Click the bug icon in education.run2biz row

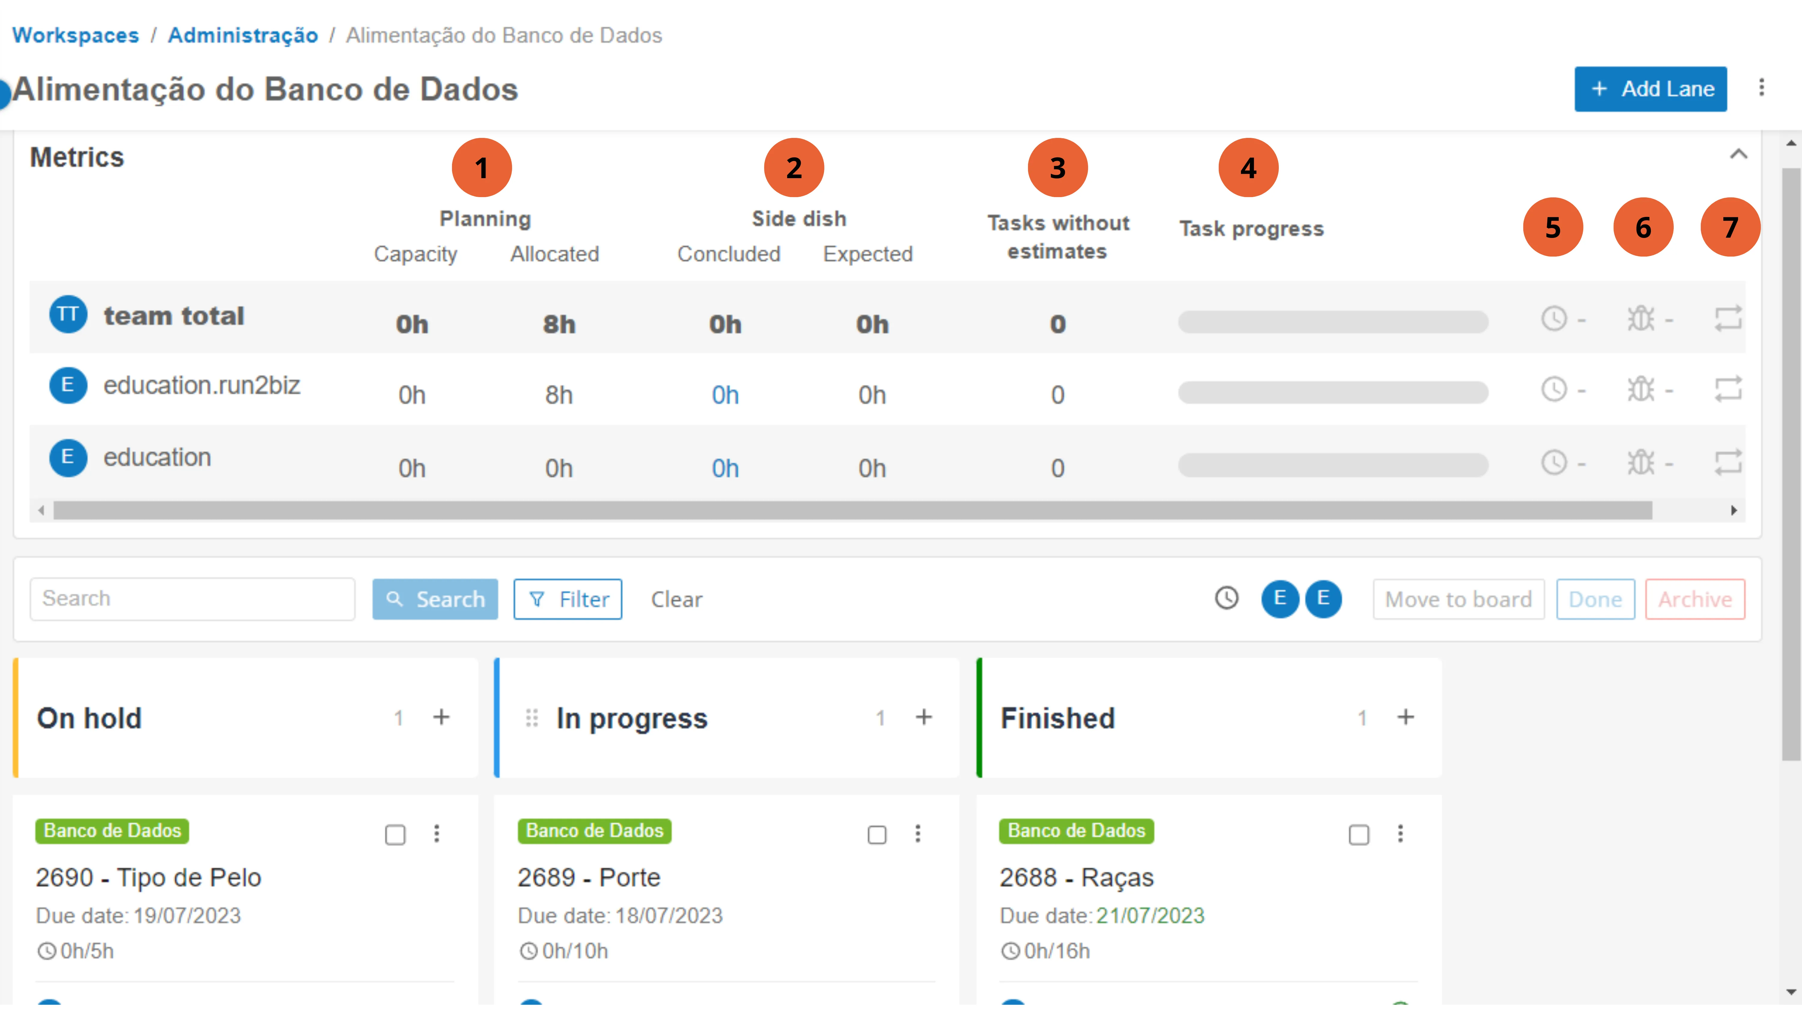coord(1640,389)
